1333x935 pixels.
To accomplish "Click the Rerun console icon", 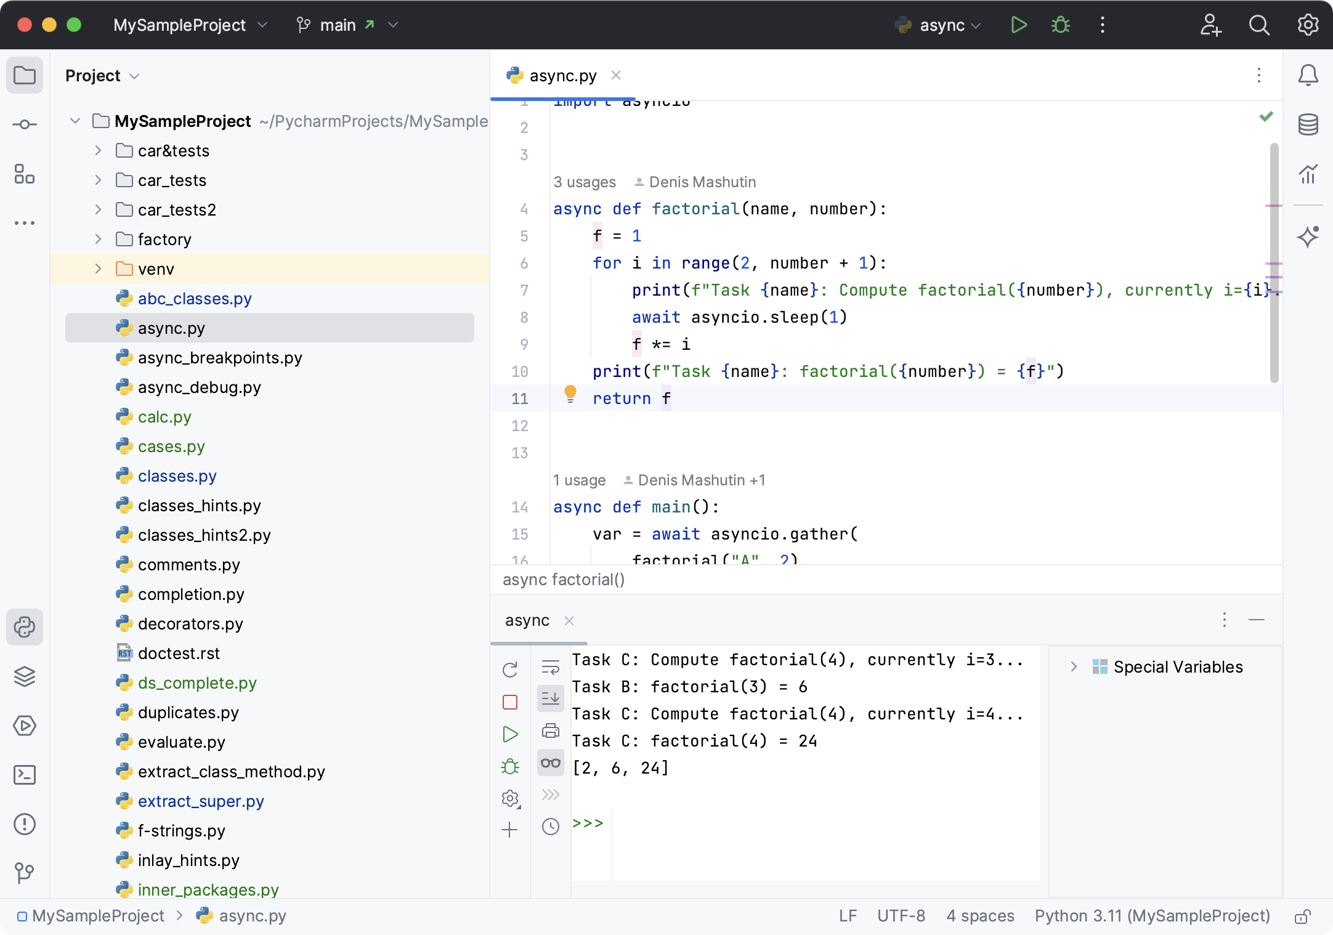I will click(x=510, y=670).
